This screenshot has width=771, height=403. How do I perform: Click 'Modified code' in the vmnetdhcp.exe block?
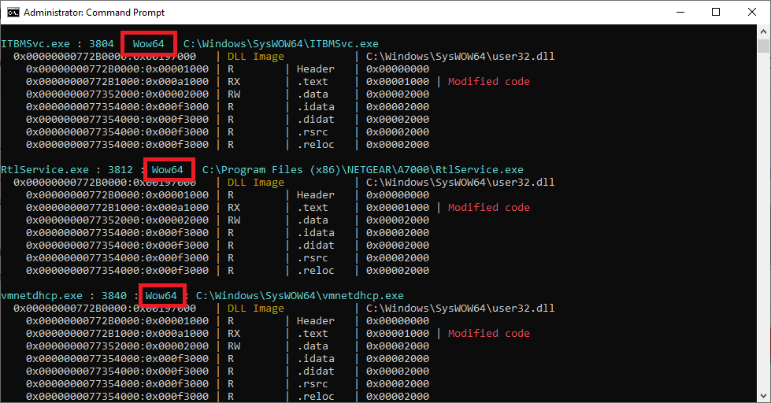click(489, 333)
